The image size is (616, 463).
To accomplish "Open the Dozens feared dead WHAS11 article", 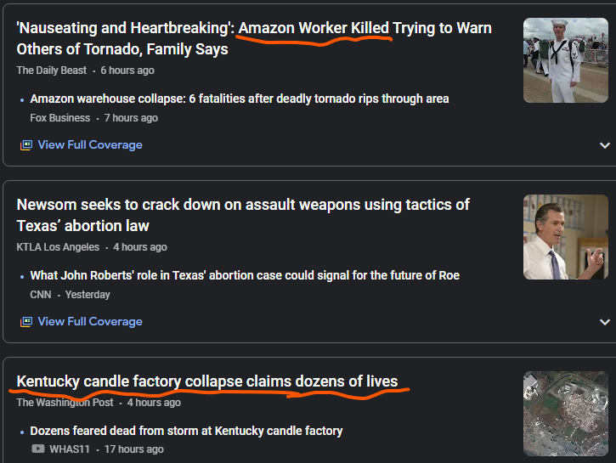I will tap(186, 431).
